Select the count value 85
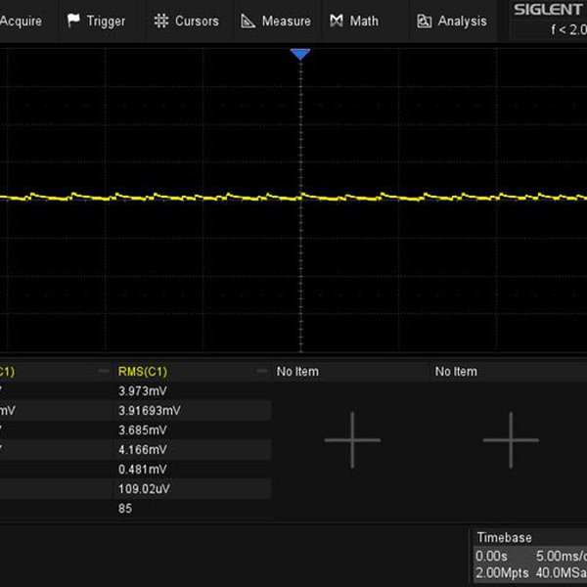The width and height of the screenshot is (587, 587). (125, 508)
